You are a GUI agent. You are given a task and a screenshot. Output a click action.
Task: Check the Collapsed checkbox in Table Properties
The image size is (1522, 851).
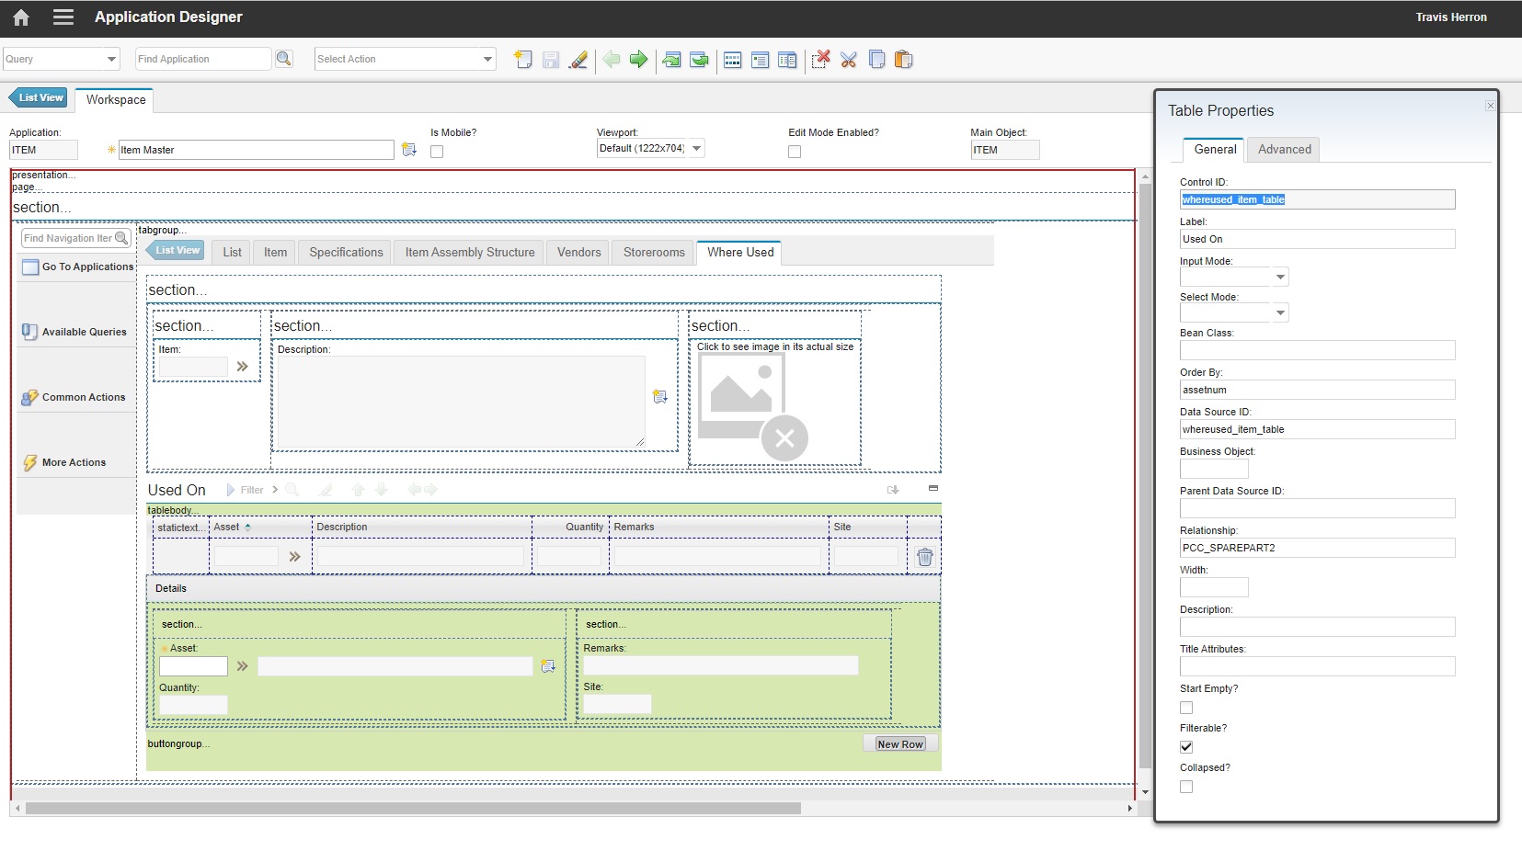tap(1186, 787)
